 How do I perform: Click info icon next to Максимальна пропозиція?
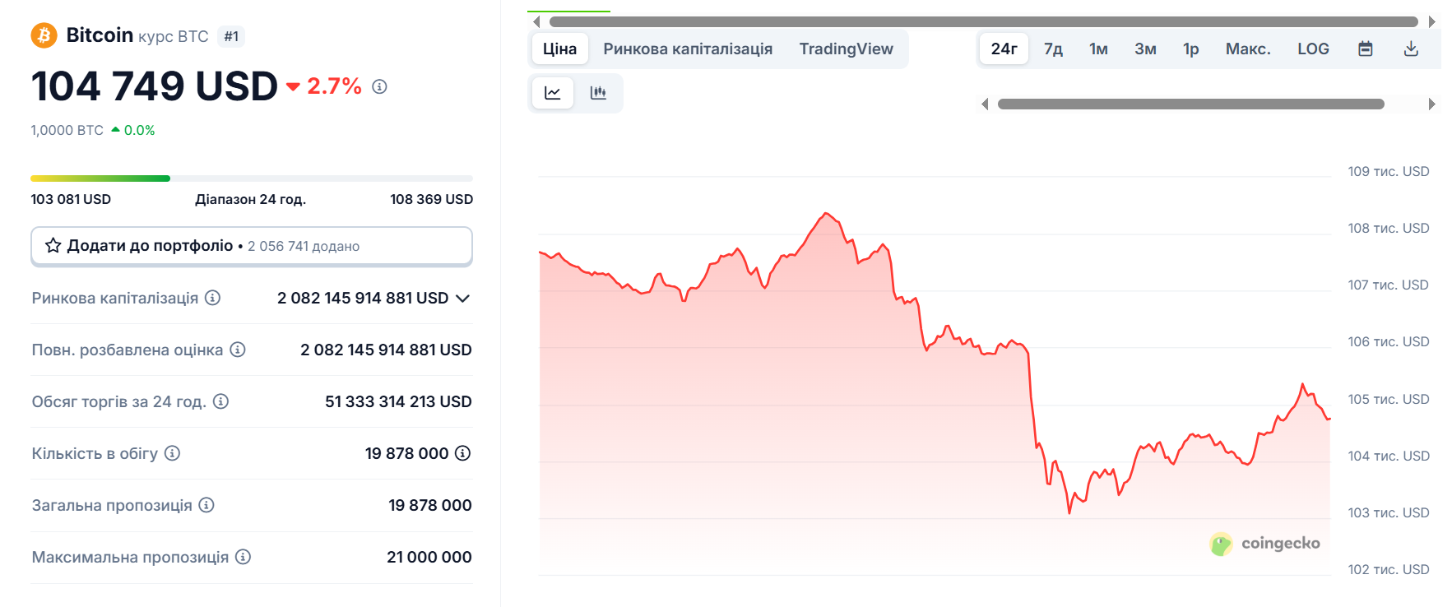(243, 557)
